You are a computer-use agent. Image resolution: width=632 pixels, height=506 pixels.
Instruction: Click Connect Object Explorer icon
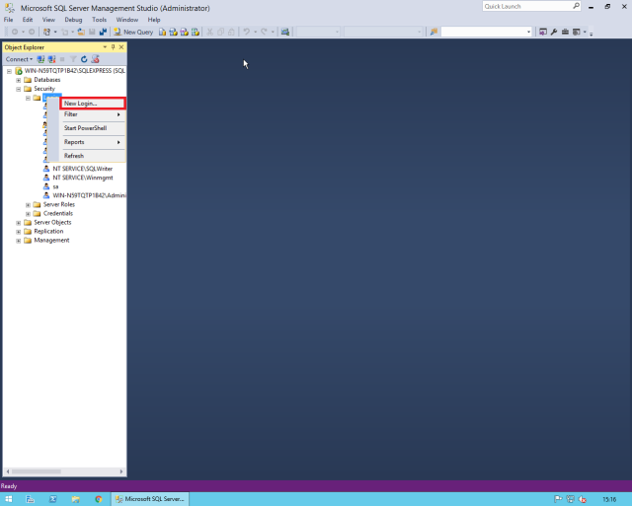[40, 59]
